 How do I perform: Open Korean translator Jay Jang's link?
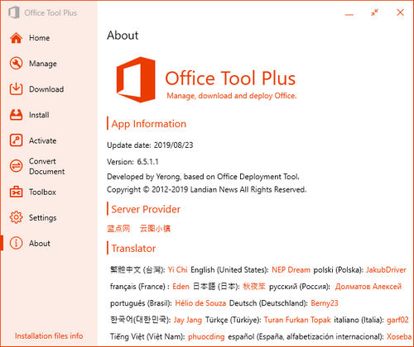click(x=188, y=320)
